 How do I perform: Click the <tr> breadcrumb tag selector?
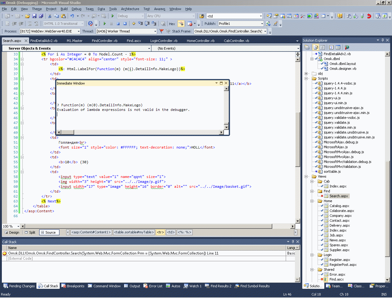[160, 232]
